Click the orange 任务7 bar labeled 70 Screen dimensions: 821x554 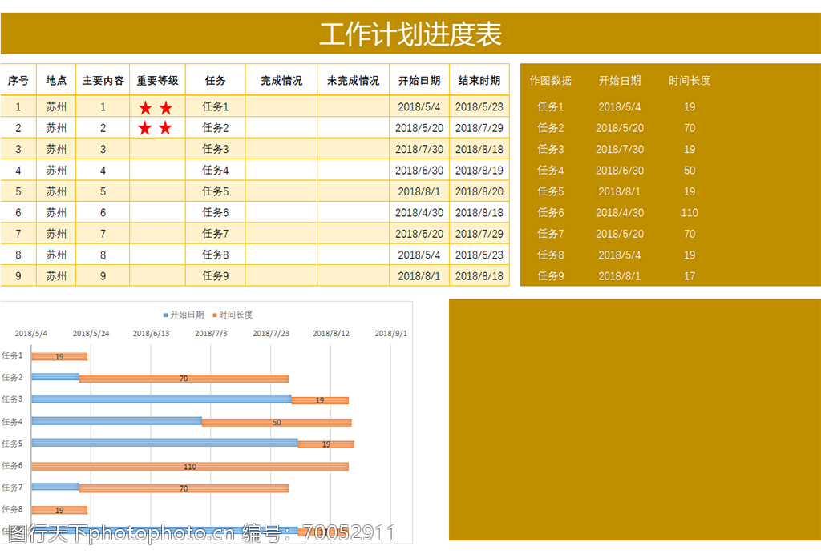(x=184, y=488)
